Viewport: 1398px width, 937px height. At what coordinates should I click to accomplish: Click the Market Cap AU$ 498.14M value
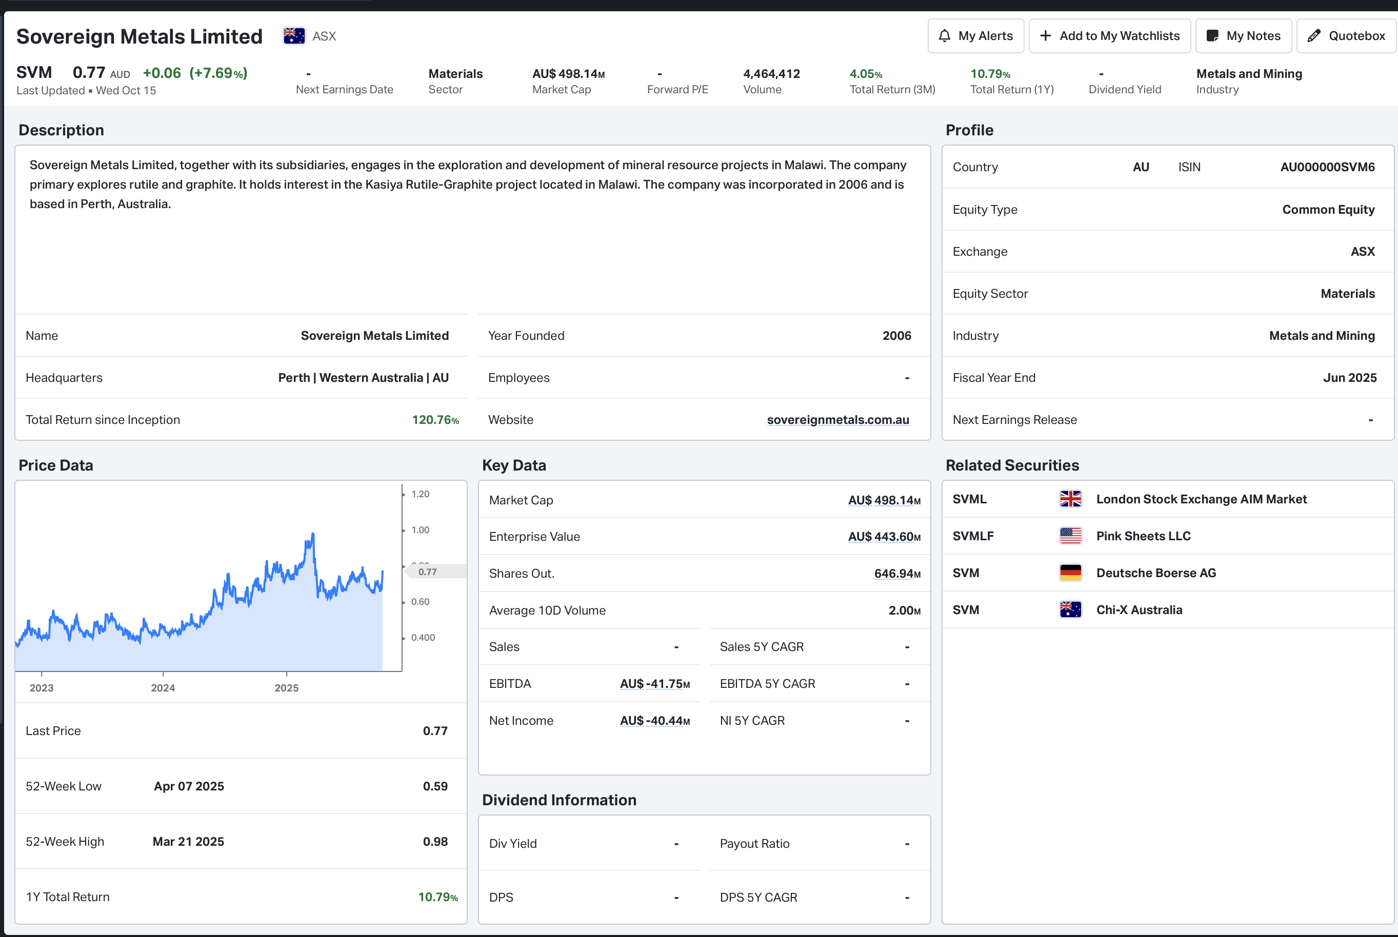(x=884, y=500)
